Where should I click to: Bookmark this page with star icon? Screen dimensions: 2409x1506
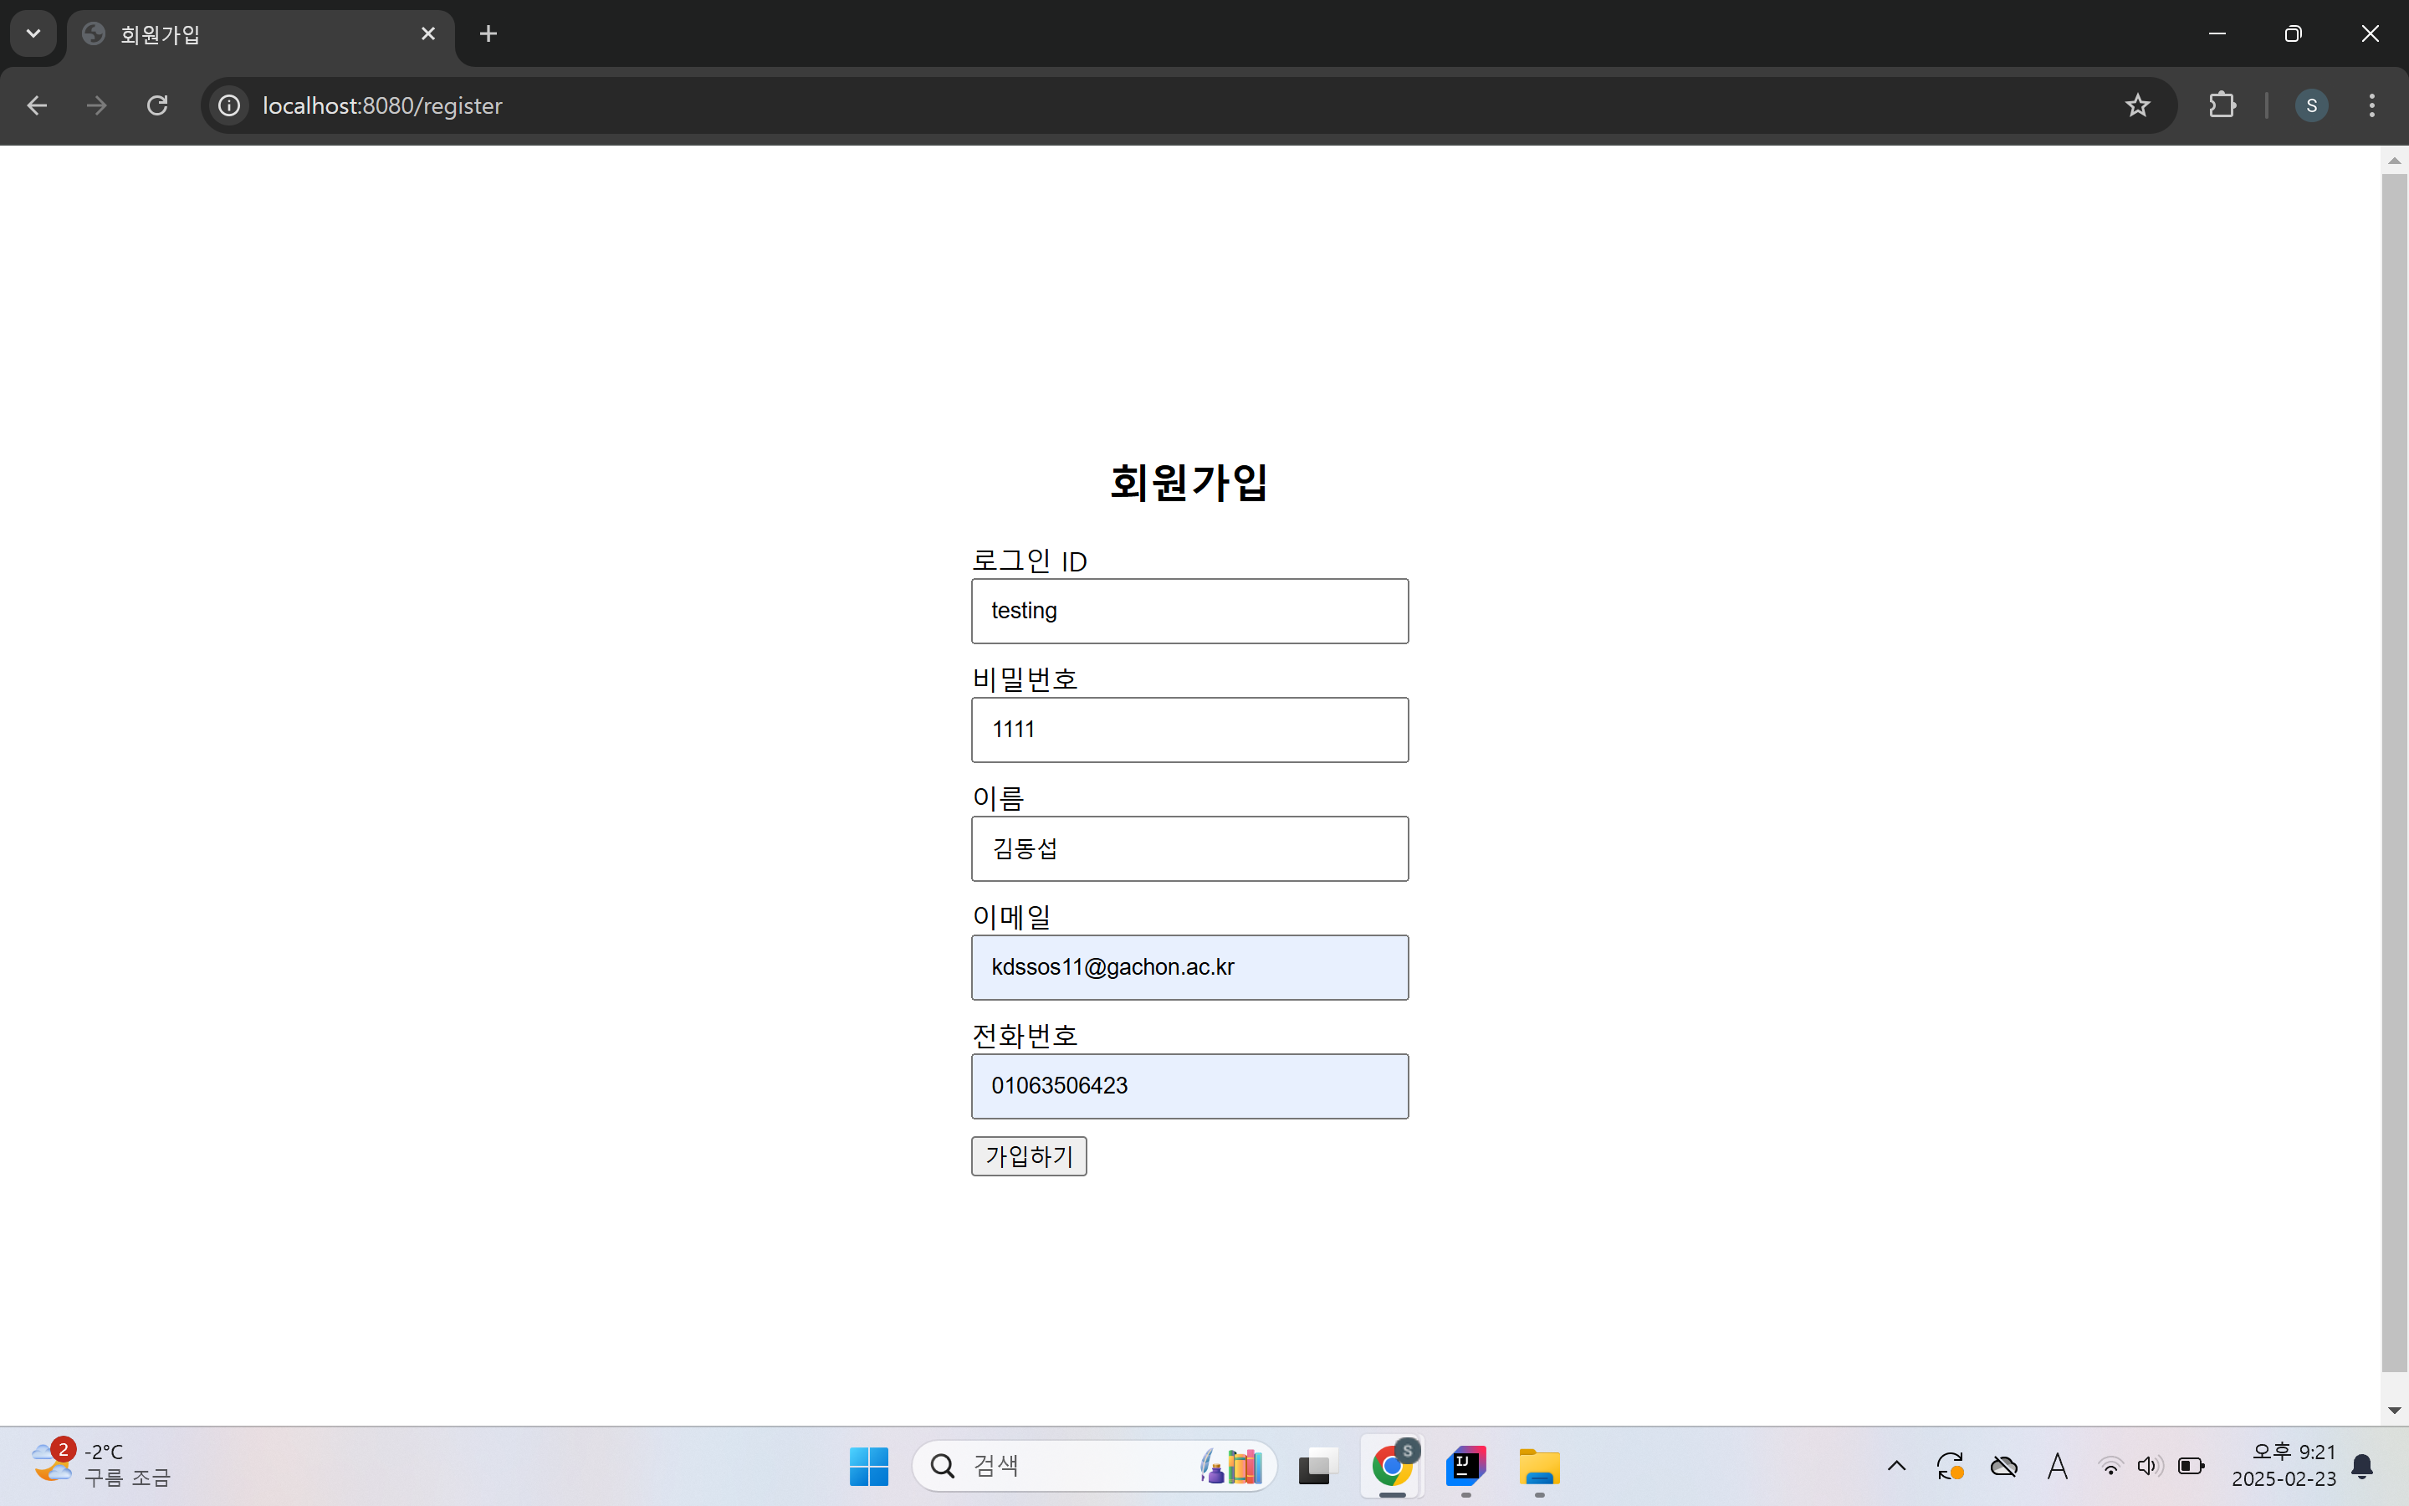[x=2137, y=105]
